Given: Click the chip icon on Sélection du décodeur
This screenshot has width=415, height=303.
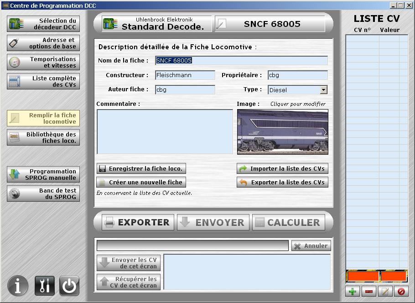Looking at the screenshot, I should (16, 24).
